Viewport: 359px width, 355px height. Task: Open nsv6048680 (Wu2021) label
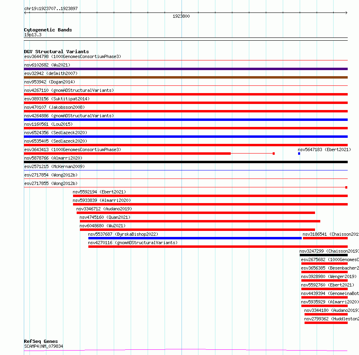coord(102,226)
